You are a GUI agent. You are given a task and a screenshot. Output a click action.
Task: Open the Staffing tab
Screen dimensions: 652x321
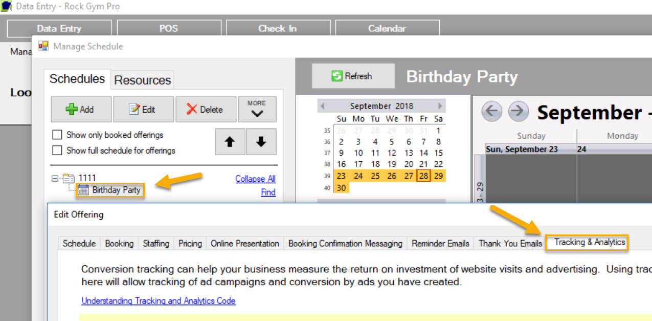[156, 244]
